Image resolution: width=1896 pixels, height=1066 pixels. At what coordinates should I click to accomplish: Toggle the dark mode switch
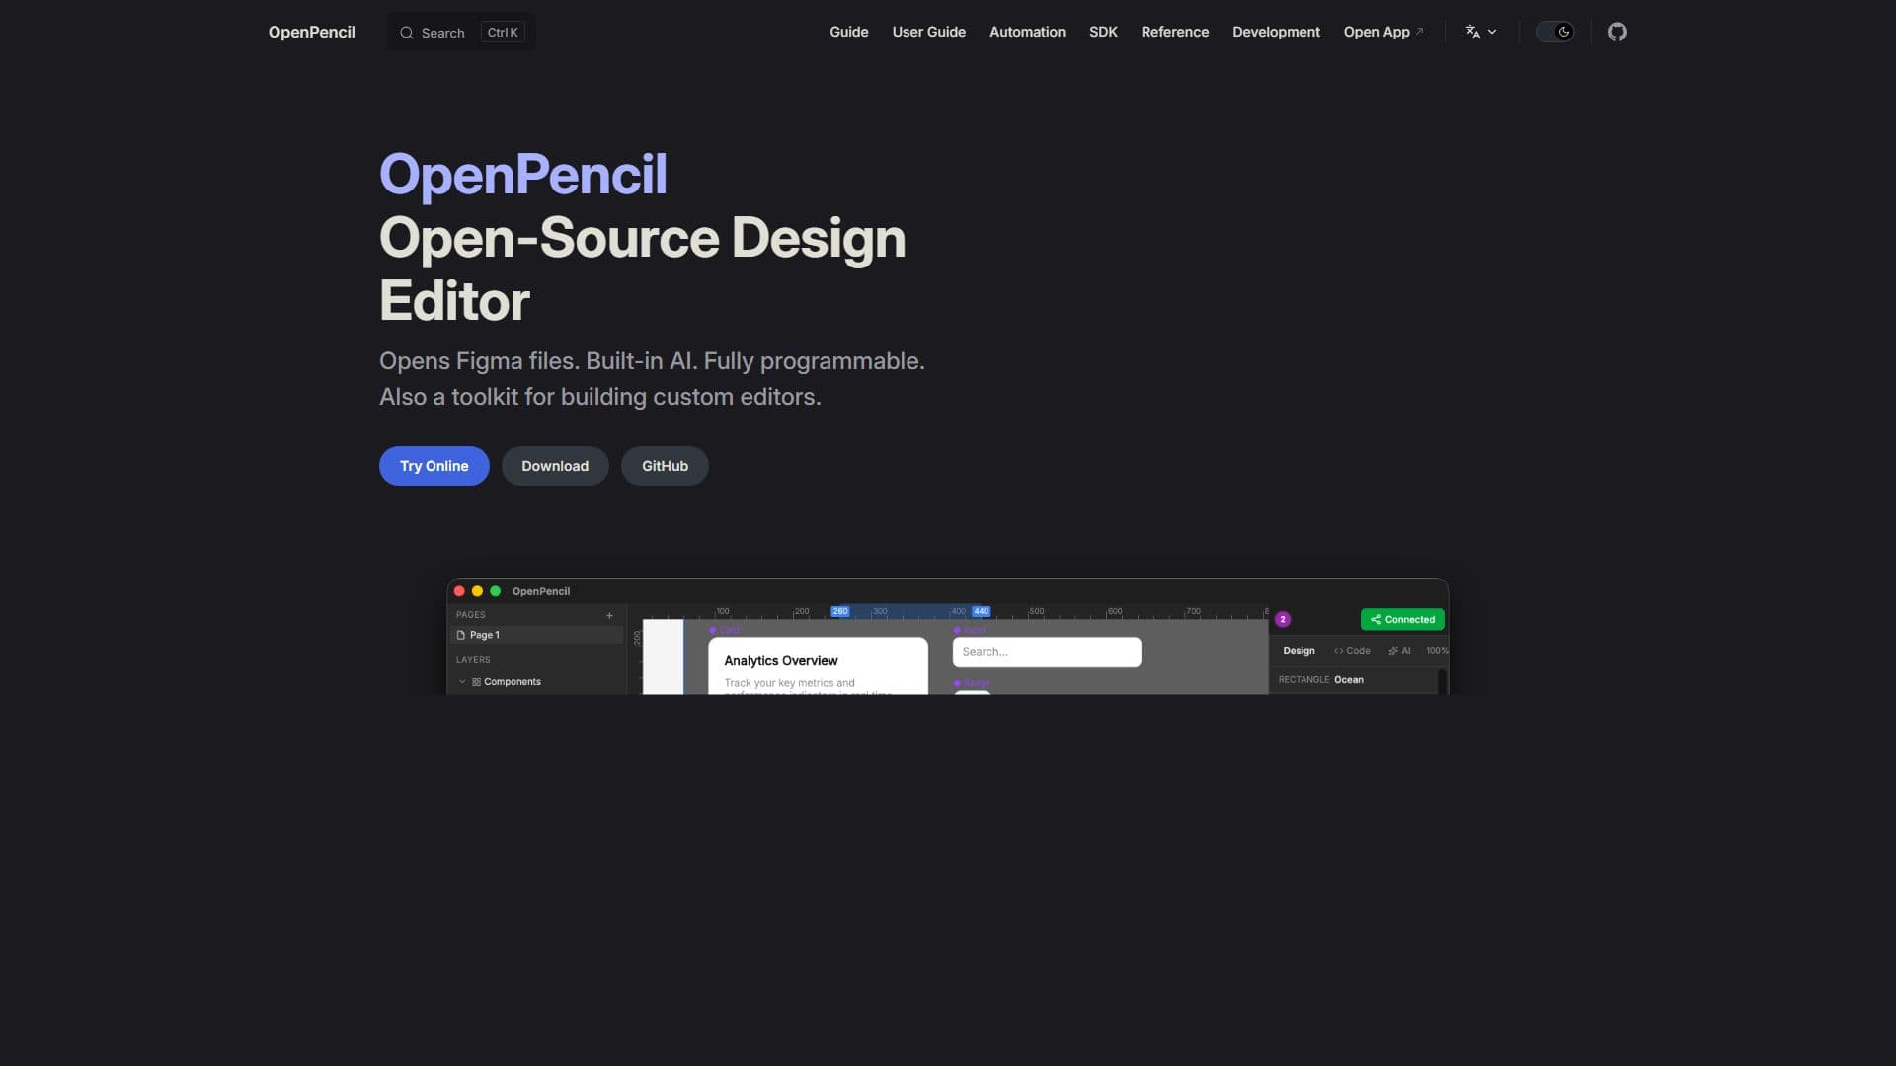click(1554, 32)
